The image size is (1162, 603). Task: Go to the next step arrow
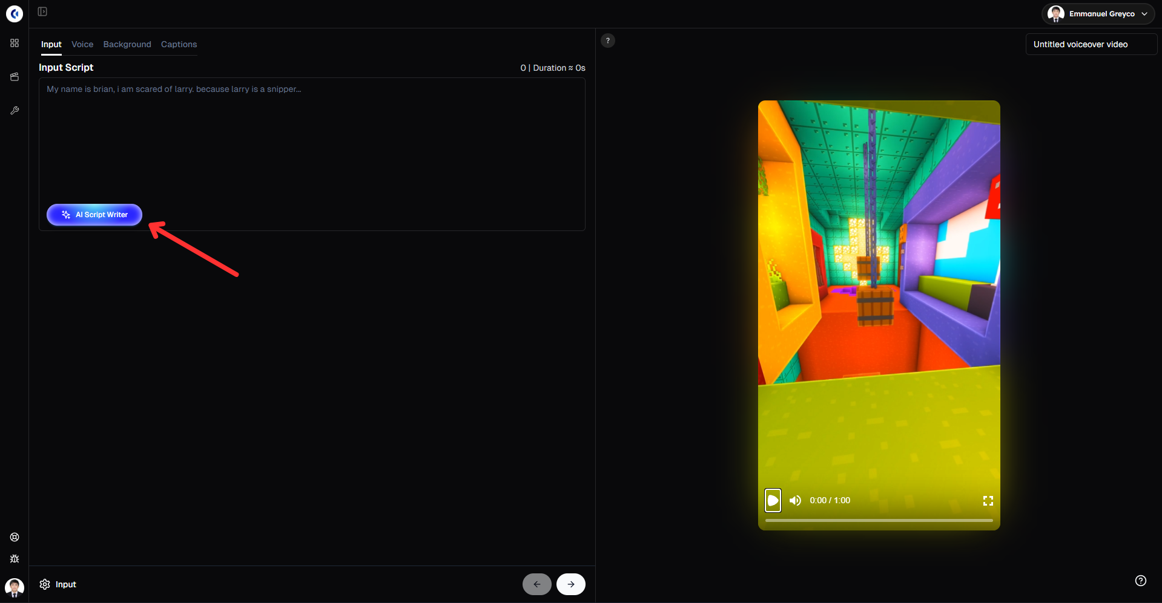[571, 584]
